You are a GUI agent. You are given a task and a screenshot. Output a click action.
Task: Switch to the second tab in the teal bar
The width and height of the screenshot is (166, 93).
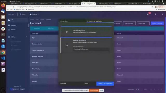click(x=51, y=28)
